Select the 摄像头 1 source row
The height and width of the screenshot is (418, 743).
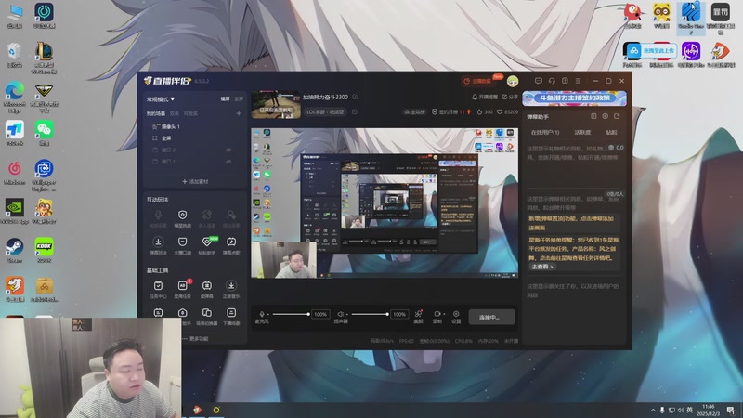tap(194, 126)
